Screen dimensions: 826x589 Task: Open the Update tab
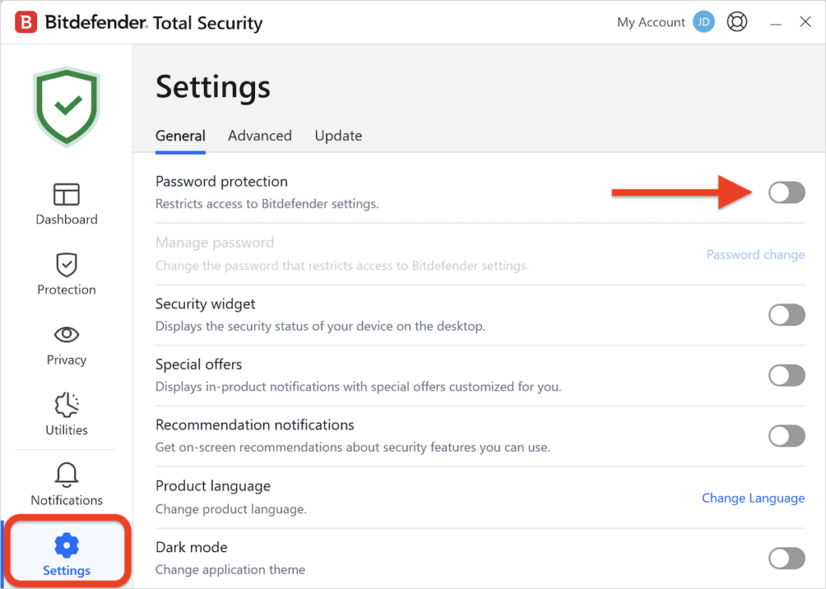pyautogui.click(x=338, y=136)
